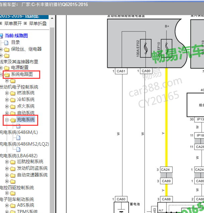The image size is (204, 213).
Task: Click the open 充电系统 folder icon
Action: tap(13, 120)
